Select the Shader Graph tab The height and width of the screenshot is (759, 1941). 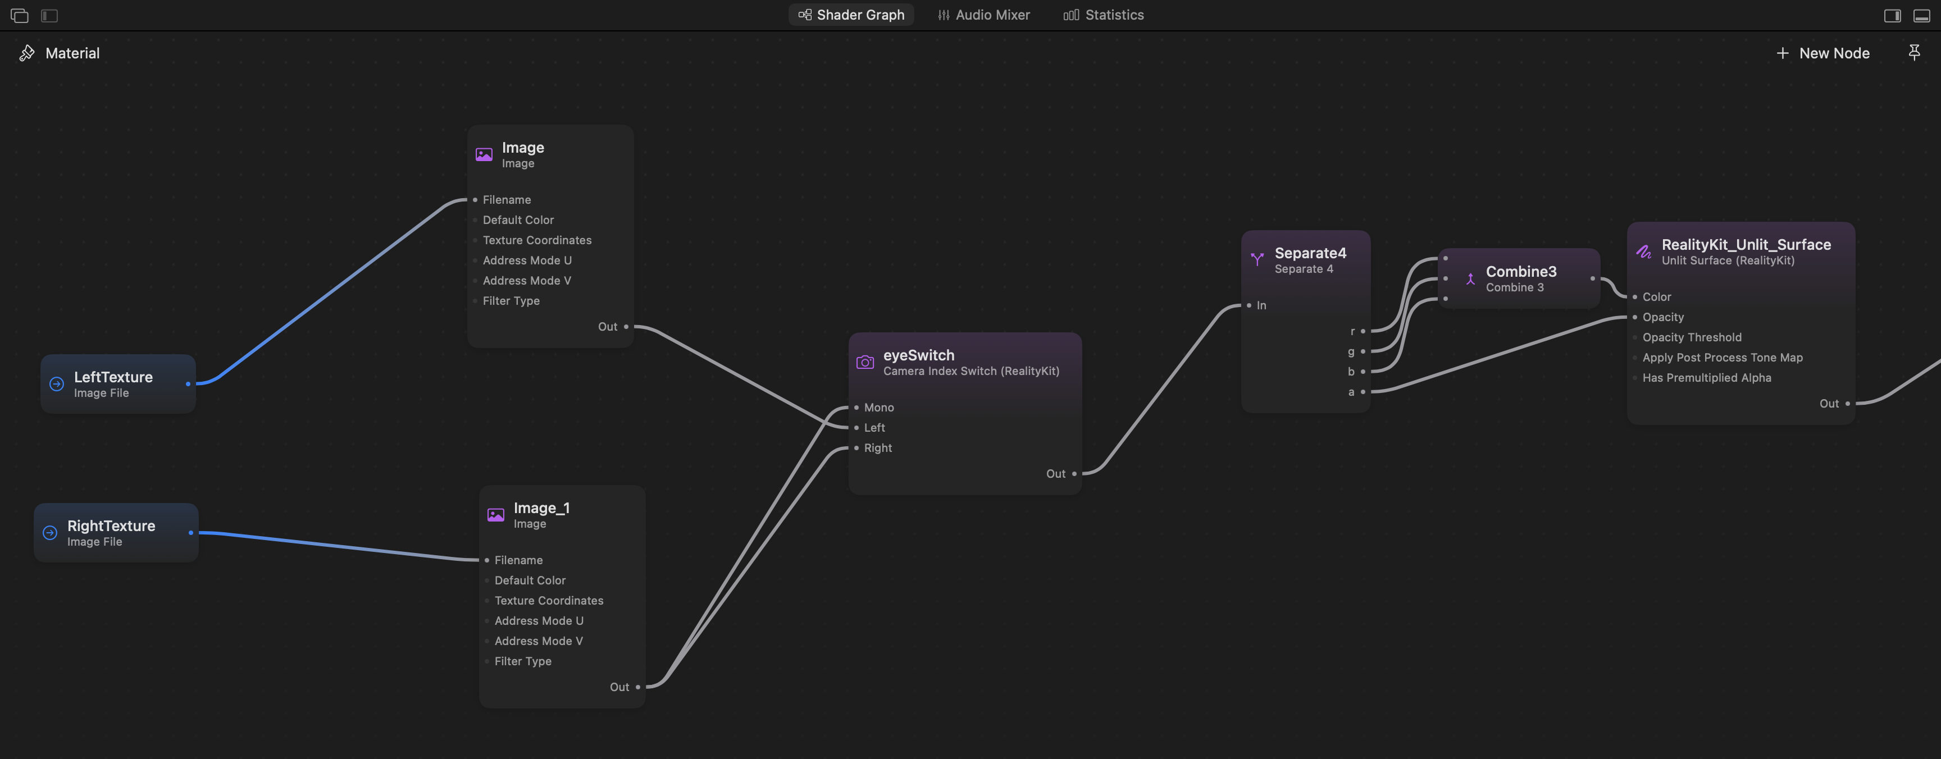(851, 15)
